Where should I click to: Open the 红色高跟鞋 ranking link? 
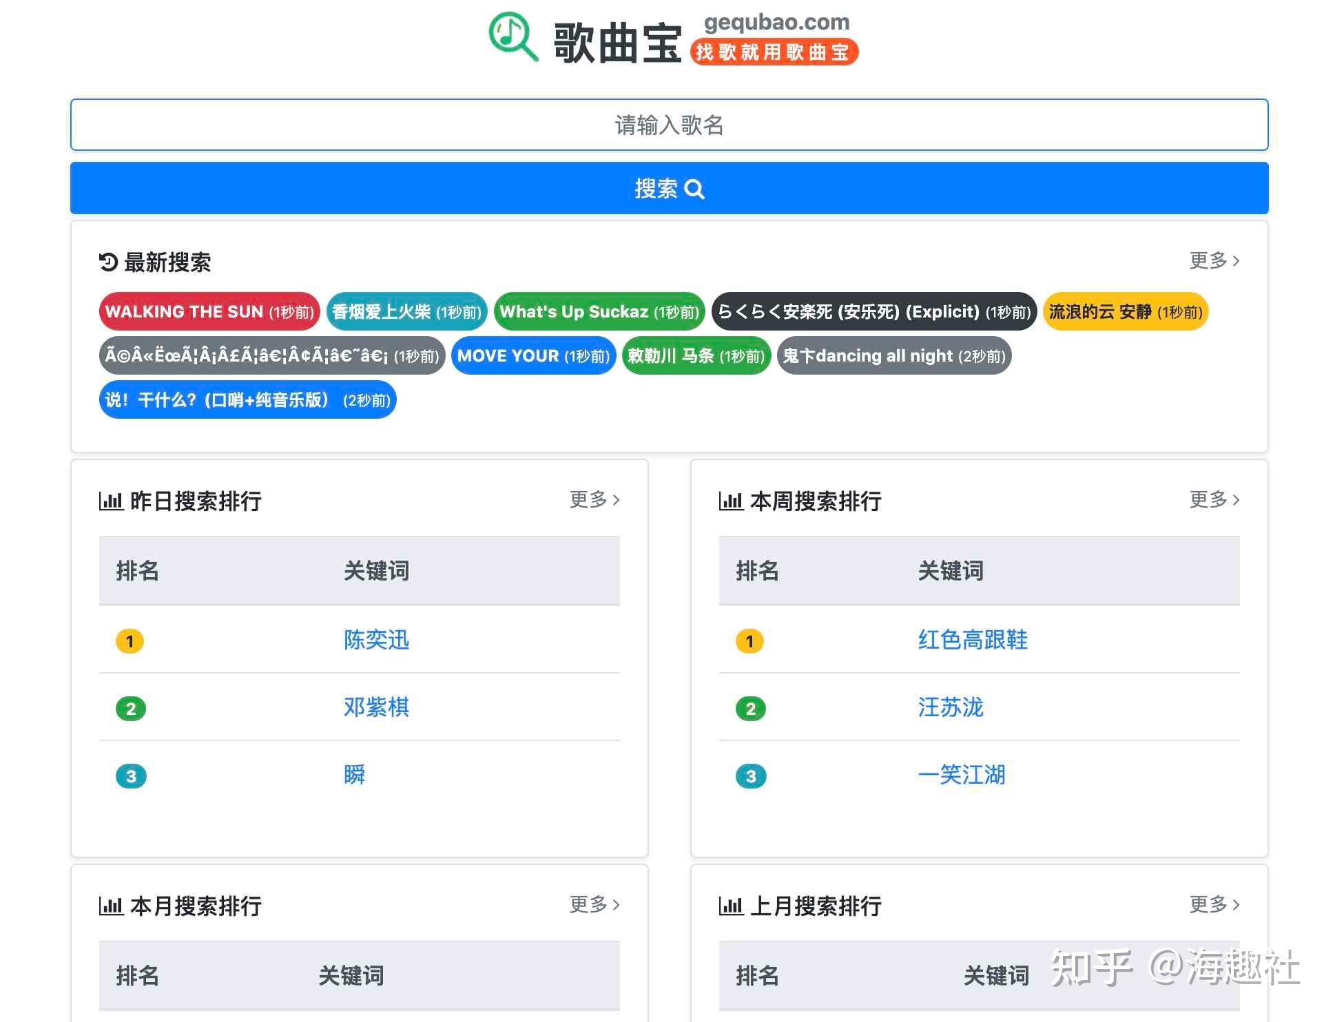click(972, 640)
